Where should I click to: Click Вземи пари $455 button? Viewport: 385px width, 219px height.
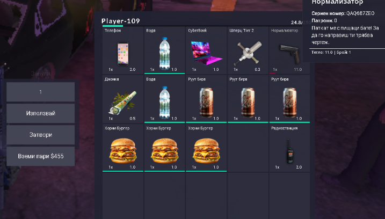pos(40,156)
